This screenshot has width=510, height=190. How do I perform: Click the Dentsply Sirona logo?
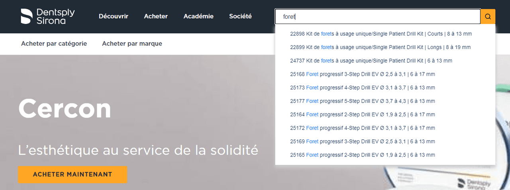point(48,17)
